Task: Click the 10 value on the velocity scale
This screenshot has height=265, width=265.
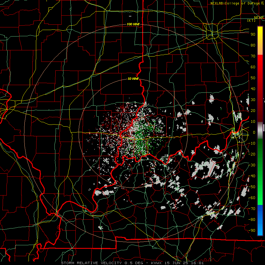Action: point(253,122)
